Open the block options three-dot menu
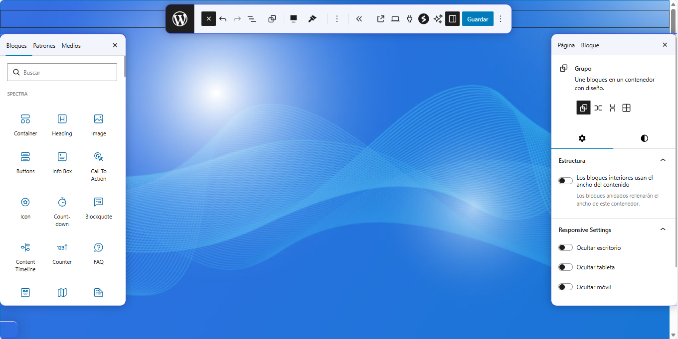 (337, 19)
